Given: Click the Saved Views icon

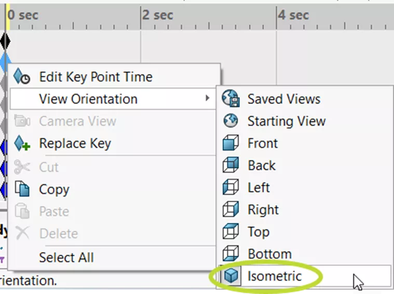Looking at the screenshot, I should coord(230,99).
